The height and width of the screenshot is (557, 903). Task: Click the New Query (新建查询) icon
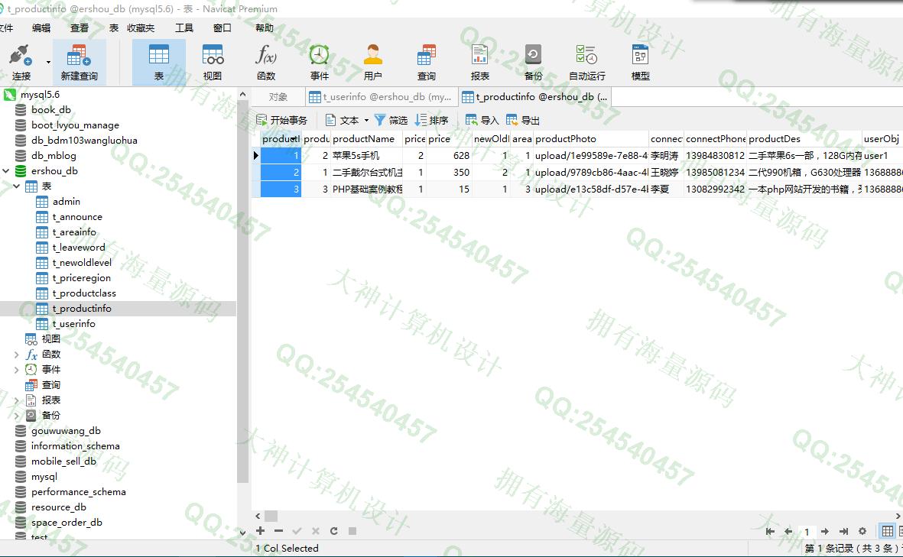pyautogui.click(x=79, y=62)
